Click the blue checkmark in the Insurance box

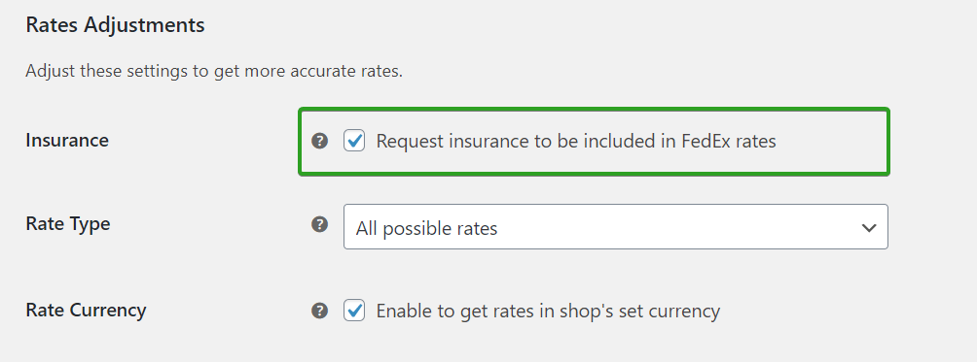pos(354,141)
